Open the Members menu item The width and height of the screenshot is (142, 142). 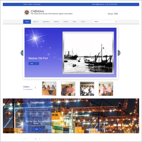[56, 22]
